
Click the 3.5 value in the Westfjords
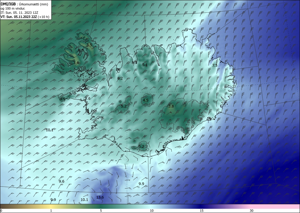(x=89, y=45)
